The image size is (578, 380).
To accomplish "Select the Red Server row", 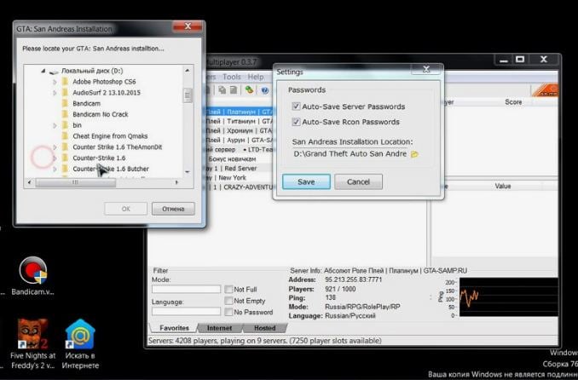I will [x=239, y=168].
